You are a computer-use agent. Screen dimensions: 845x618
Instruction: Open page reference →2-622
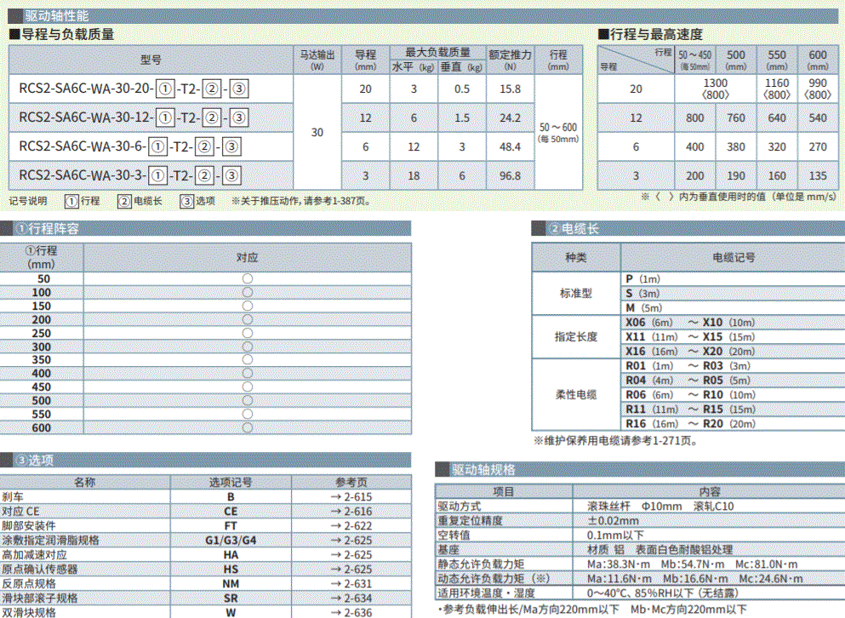(351, 526)
